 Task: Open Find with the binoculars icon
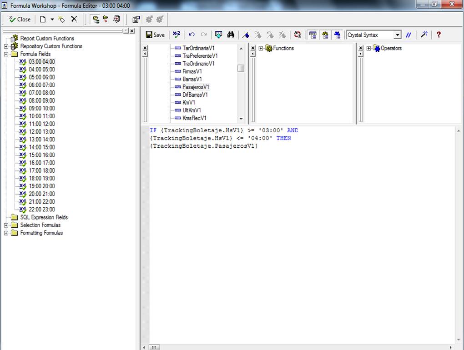click(231, 35)
